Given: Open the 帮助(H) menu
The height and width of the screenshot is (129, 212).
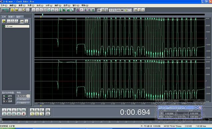Looking at the screenshot, I should point(85,5).
